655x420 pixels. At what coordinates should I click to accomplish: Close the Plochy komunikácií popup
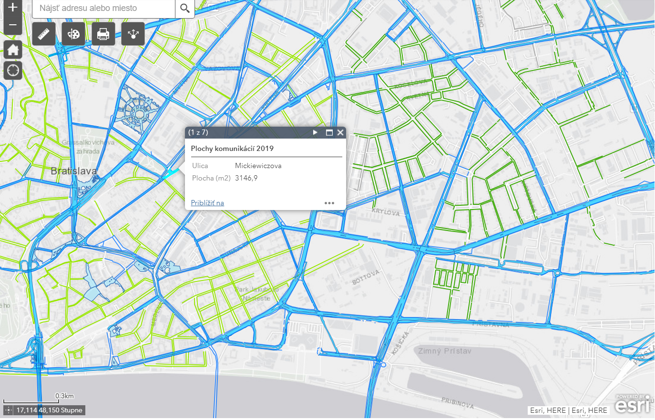pos(340,132)
